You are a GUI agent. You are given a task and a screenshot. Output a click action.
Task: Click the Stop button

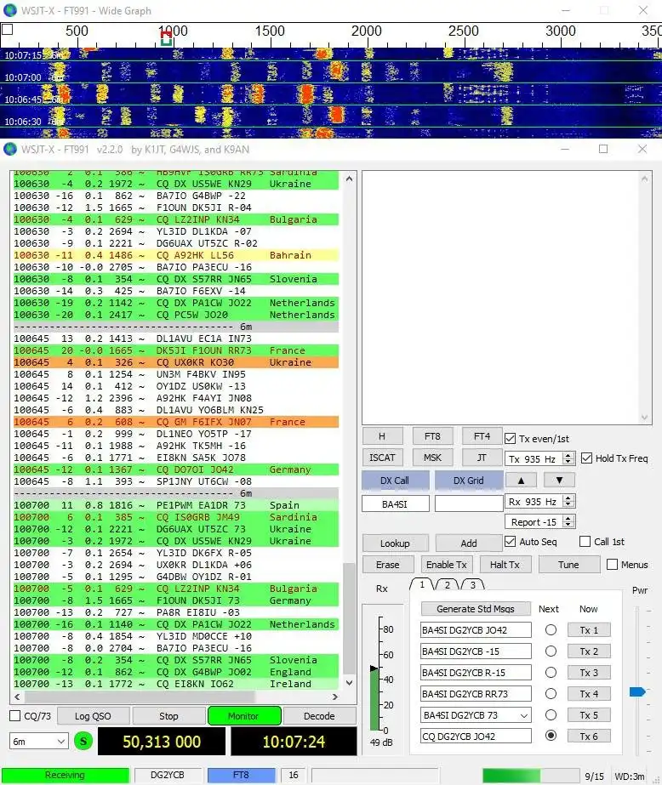[168, 716]
